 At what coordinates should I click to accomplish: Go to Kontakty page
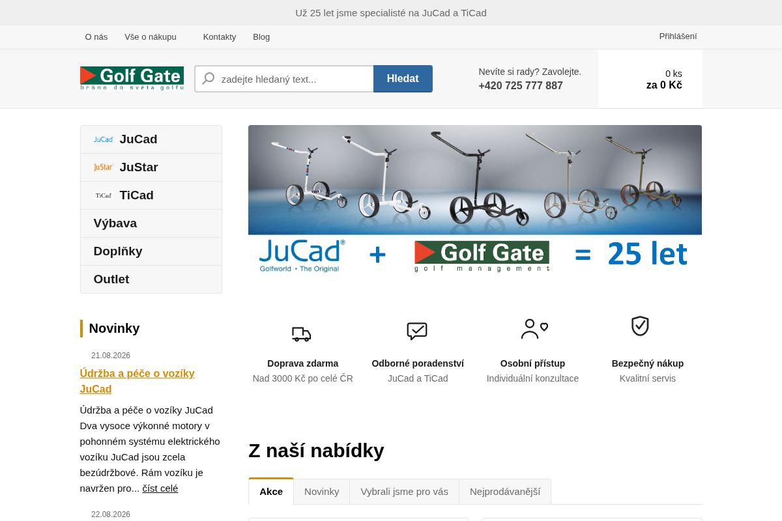point(220,37)
